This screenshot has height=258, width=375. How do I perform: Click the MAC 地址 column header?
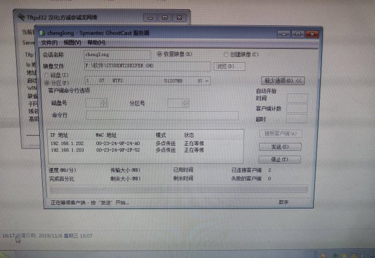point(106,135)
